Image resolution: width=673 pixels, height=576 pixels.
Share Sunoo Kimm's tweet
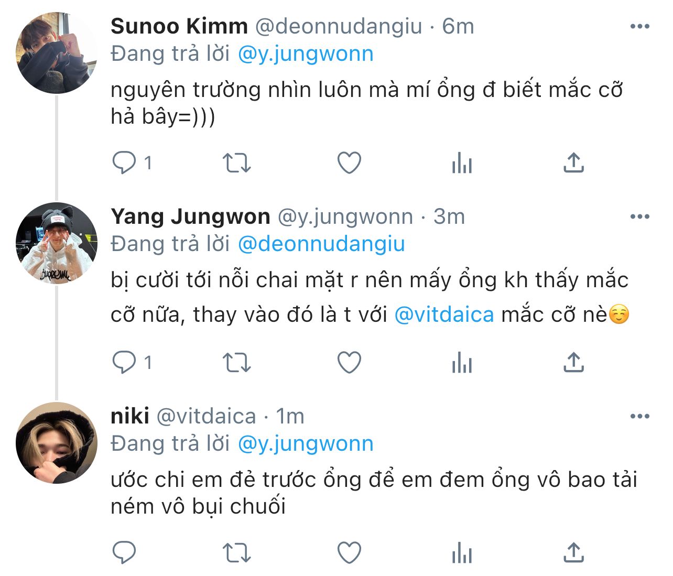point(574,163)
